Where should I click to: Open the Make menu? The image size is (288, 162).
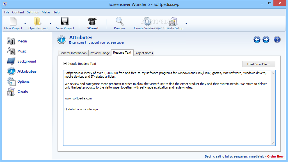[x=45, y=12]
